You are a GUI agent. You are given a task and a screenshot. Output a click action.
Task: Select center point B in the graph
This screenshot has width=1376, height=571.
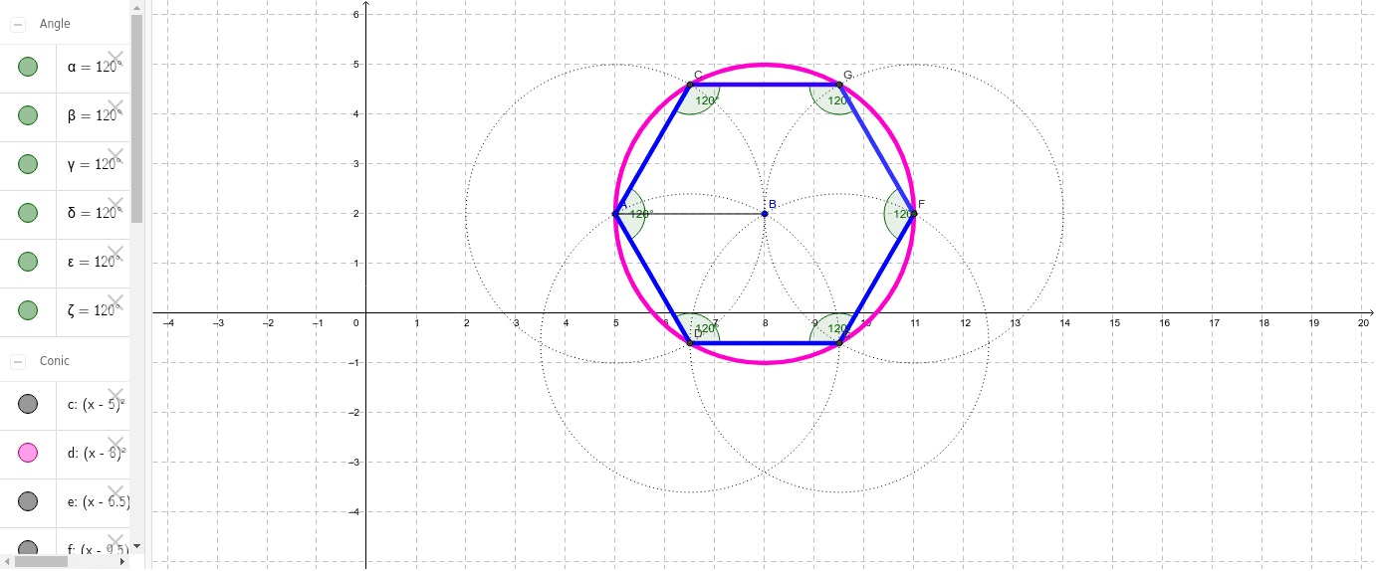coord(765,214)
